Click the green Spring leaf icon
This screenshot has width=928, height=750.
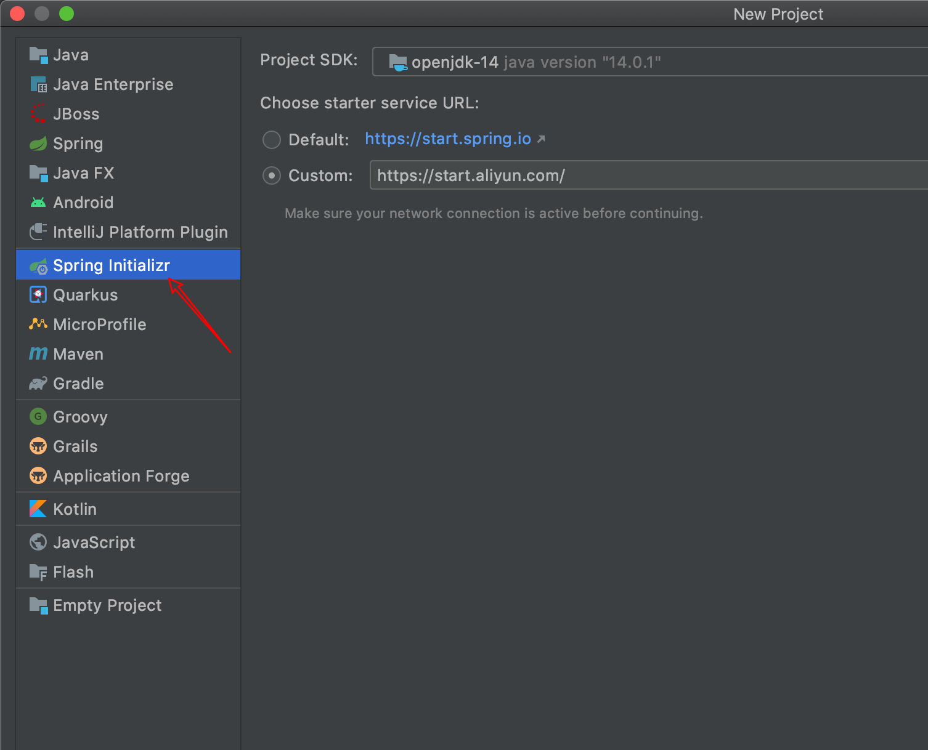point(38,144)
